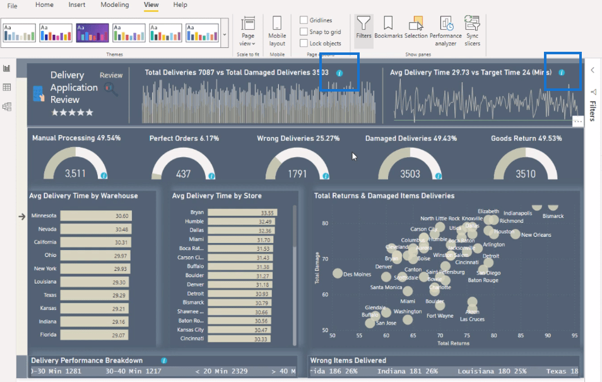Click the left arrow beside Minnesota bar
Screen dimensions: 602x382
[22, 217]
